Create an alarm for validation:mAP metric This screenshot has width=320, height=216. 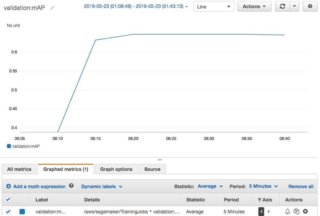coord(288,211)
